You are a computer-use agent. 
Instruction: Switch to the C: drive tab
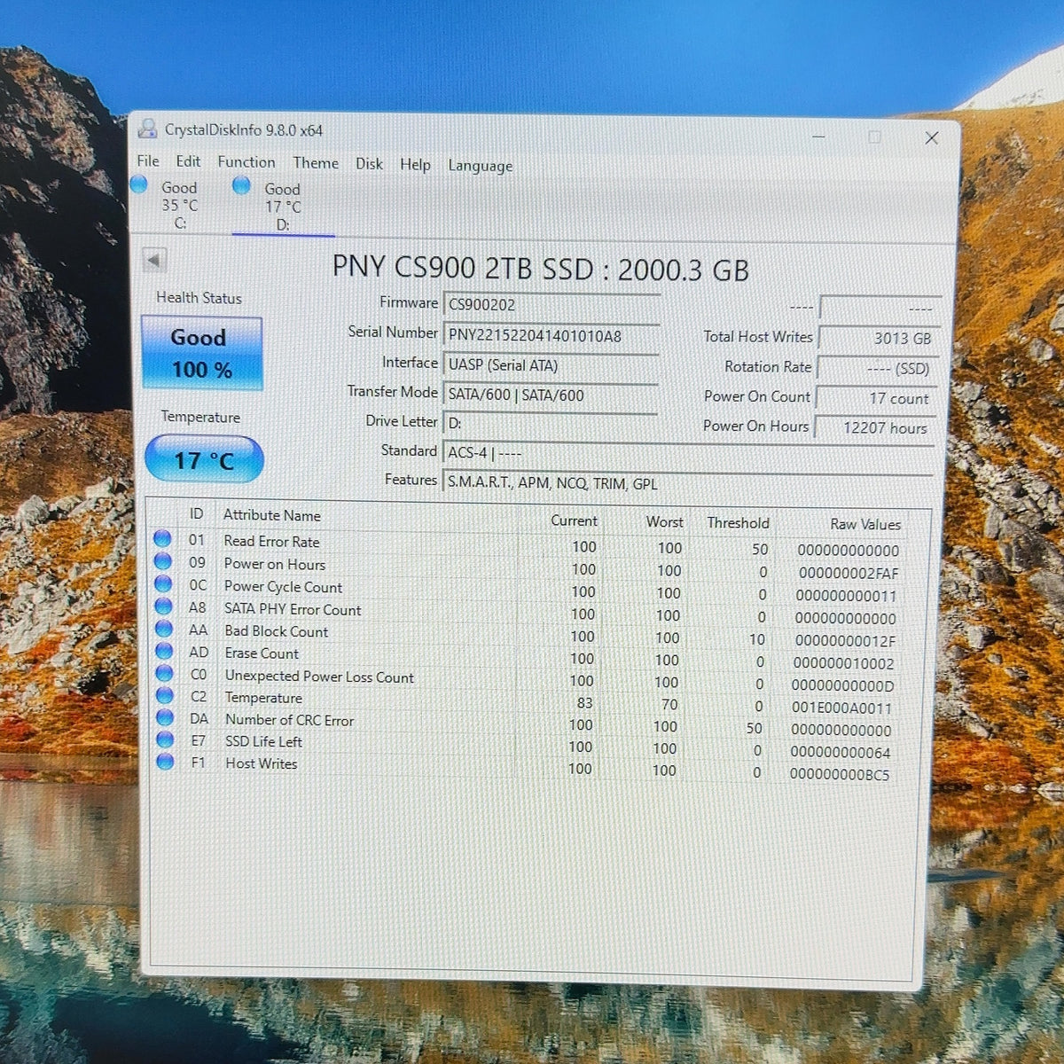tap(178, 204)
